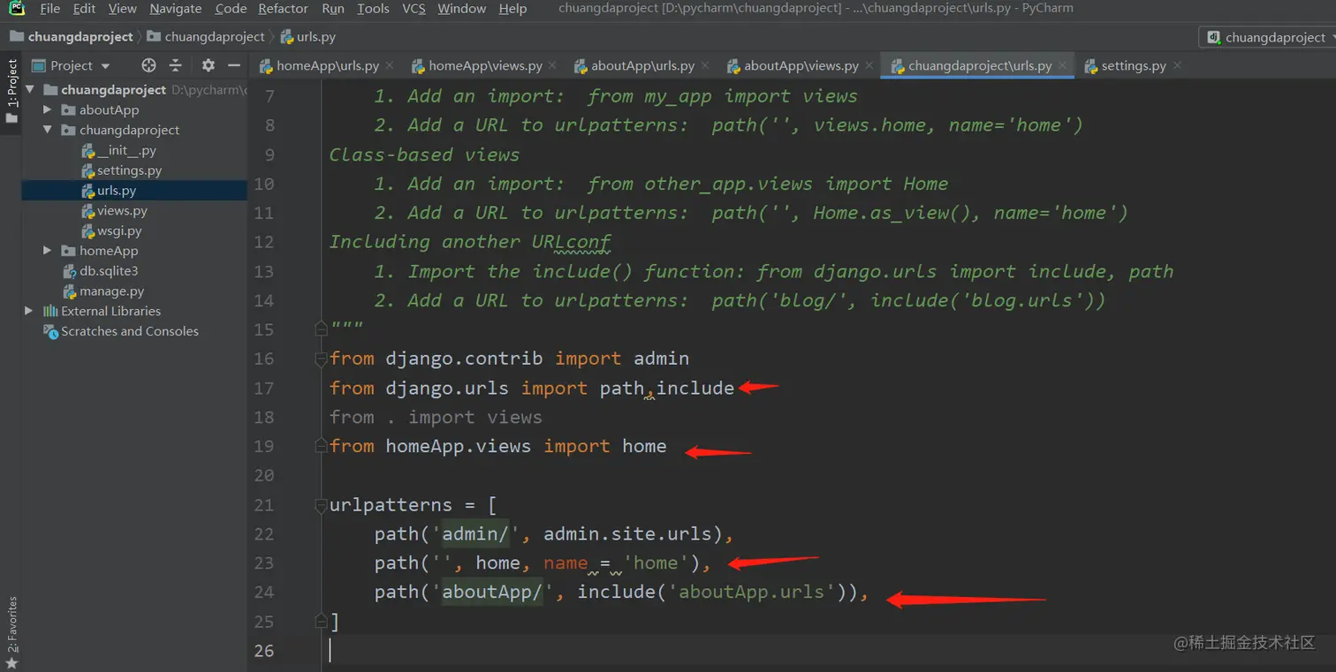Open the chuangdaproject run configuration dropdown
This screenshot has height=672, width=1336.
pos(1267,37)
